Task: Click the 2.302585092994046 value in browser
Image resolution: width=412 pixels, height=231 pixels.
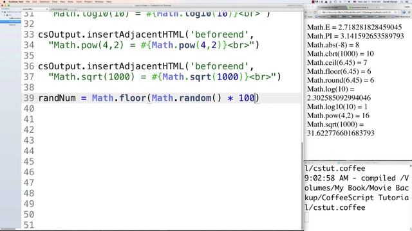Action: [x=339, y=98]
